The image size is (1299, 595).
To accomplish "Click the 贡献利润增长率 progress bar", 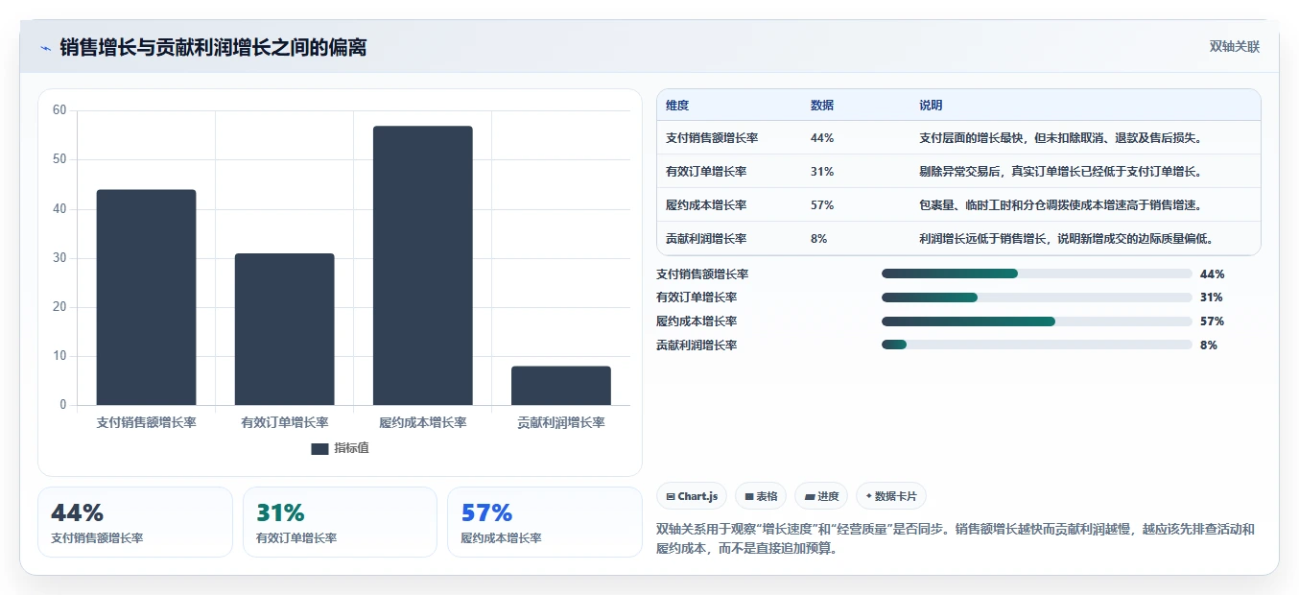I will (x=1036, y=345).
